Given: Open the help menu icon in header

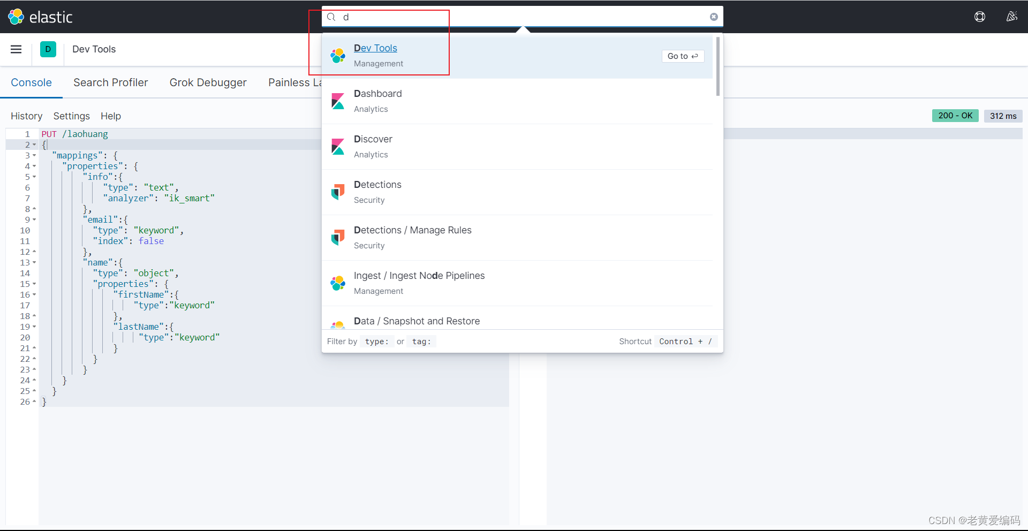Looking at the screenshot, I should [x=979, y=17].
